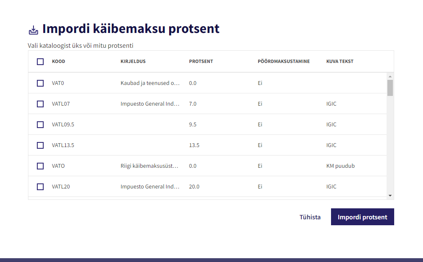423x262 pixels.
Task: Click the table's vertical scrollbar thumb
Action: pyautogui.click(x=390, y=88)
